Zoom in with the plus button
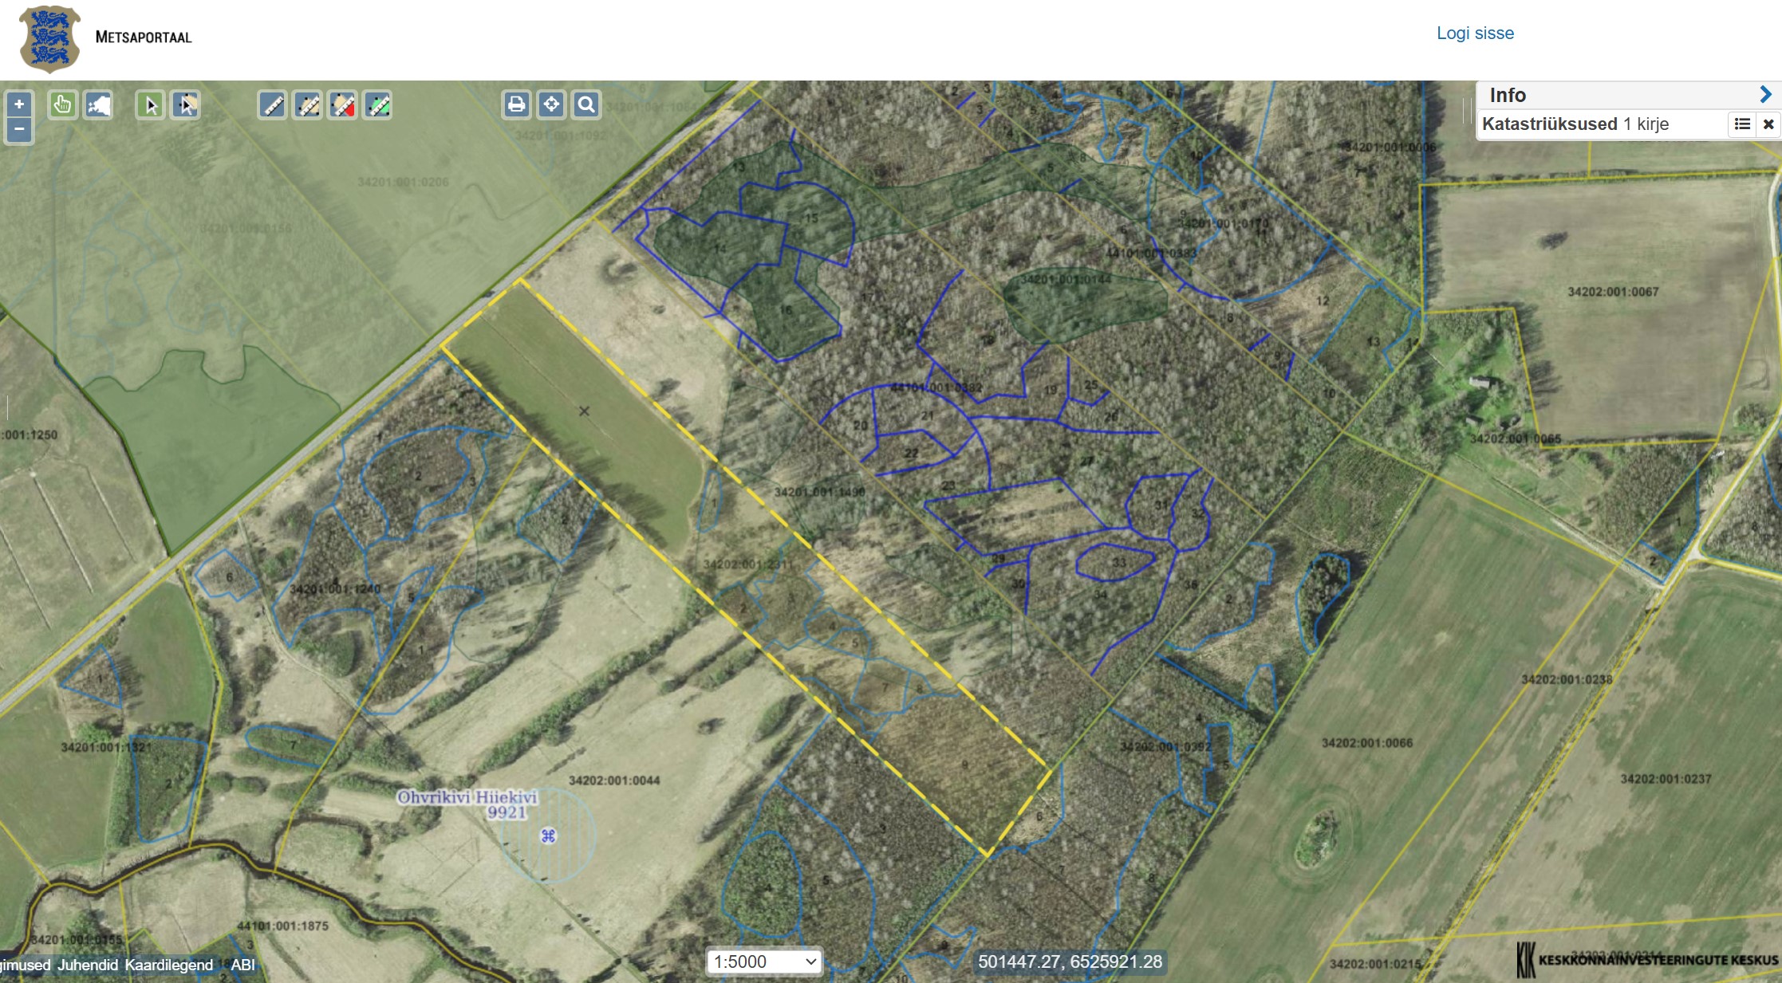 tap(19, 104)
